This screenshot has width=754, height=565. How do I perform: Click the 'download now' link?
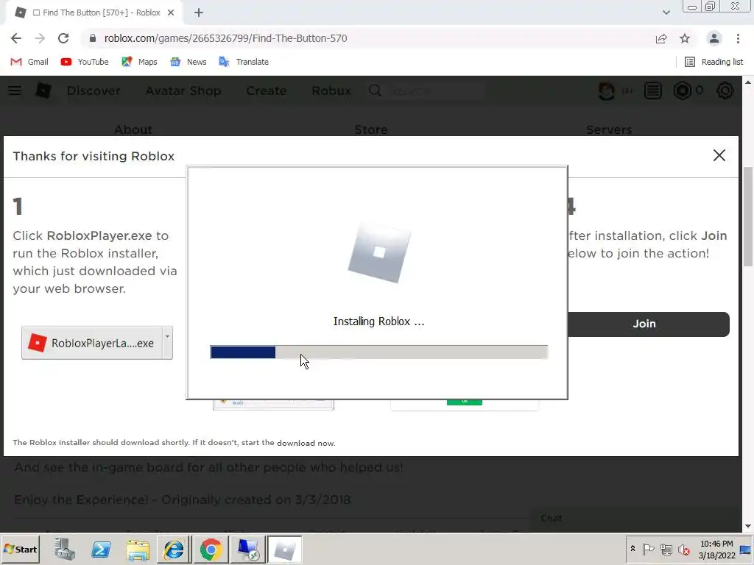click(x=306, y=443)
